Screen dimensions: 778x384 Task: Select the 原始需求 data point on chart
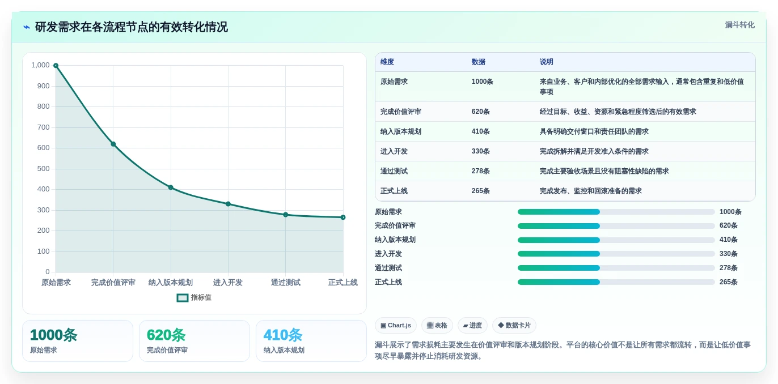(x=56, y=66)
